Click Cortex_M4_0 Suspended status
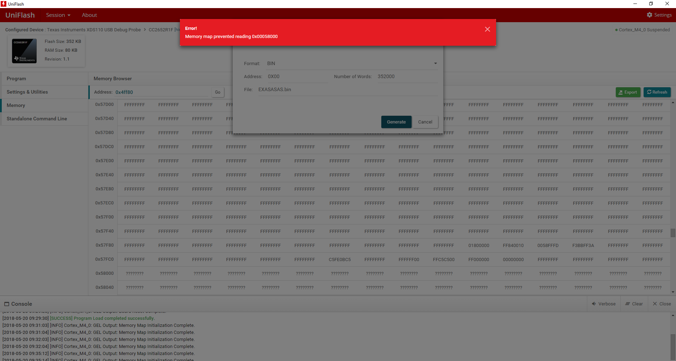The height and width of the screenshot is (361, 676). (x=643, y=30)
